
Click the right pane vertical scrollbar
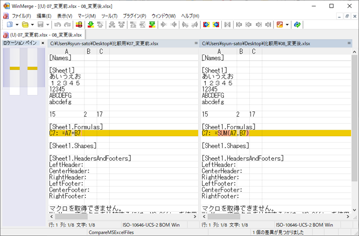355,134
